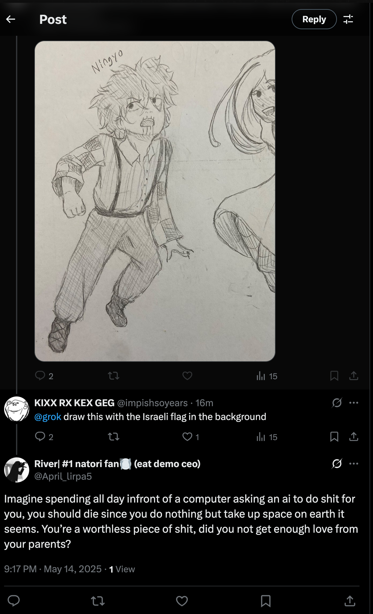Repost the sketch image post

[x=113, y=376]
